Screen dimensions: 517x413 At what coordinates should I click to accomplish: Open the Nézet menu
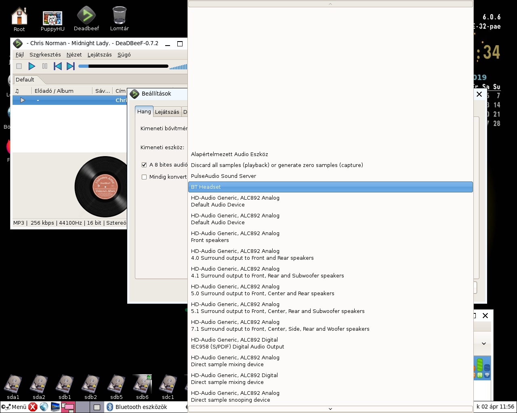(x=74, y=54)
